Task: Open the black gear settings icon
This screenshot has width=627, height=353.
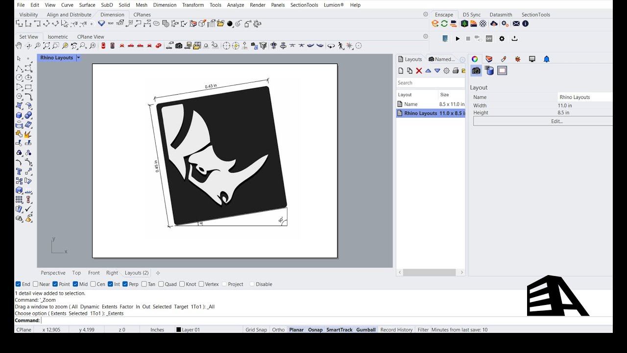Action: [502, 39]
